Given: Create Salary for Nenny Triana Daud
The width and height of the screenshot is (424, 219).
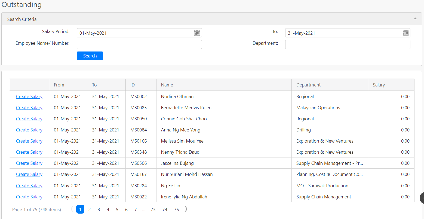Looking at the screenshot, I should click(29, 152).
